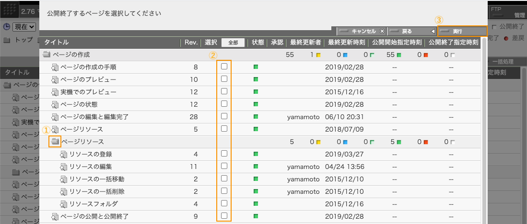Sort by 最終更新時刻 column header
The height and width of the screenshot is (224, 527).
pyautogui.click(x=348, y=42)
